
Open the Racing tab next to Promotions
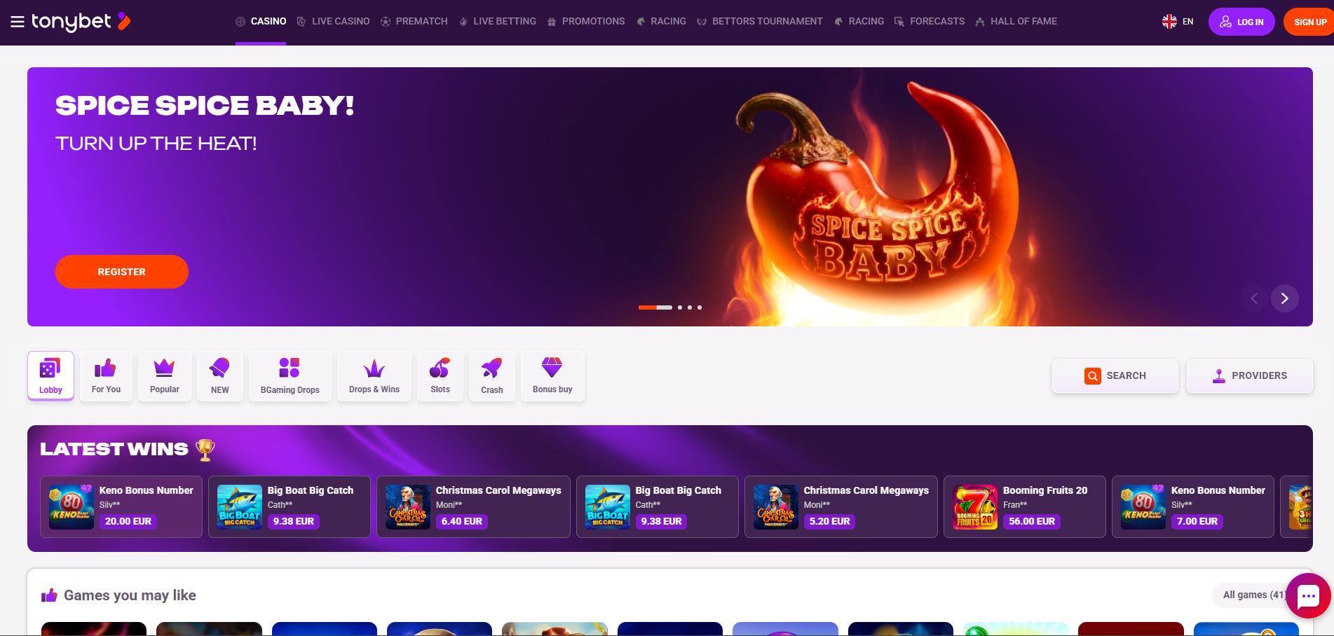click(661, 22)
